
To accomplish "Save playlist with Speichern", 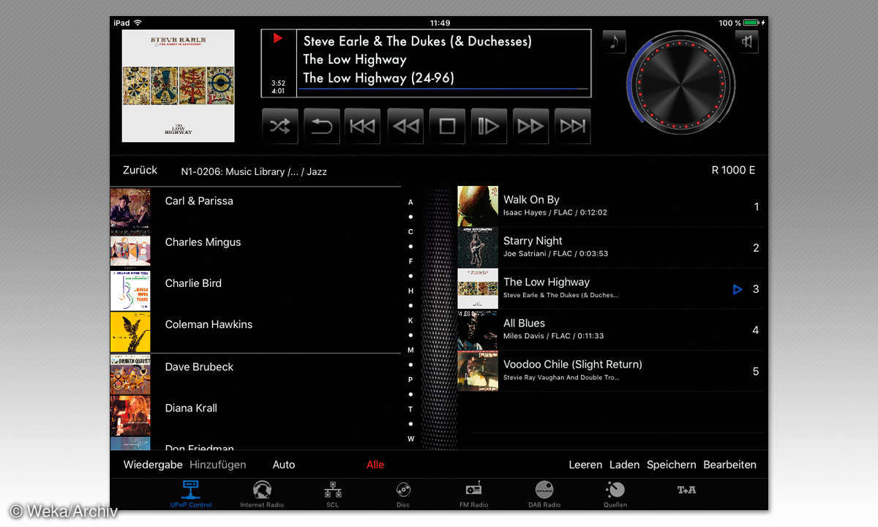I will coord(672,465).
